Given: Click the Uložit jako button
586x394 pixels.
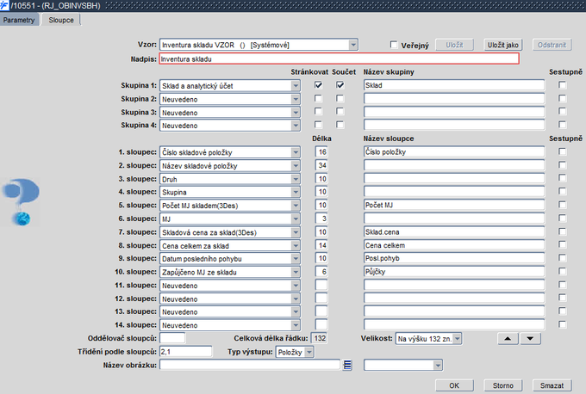Looking at the screenshot, I should pos(503,45).
